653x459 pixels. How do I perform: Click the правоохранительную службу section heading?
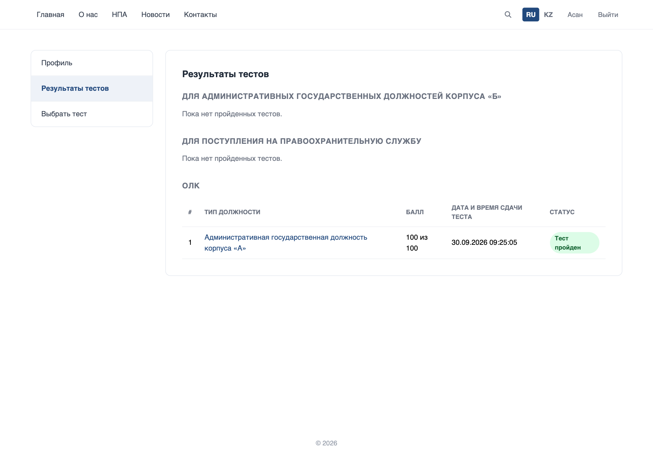tap(302, 141)
